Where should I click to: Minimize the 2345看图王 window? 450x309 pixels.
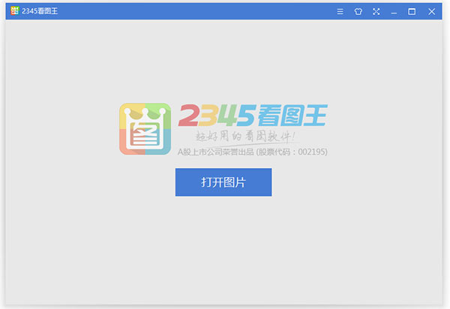pos(394,12)
